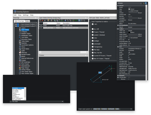Click the Views eye icon in tree
151x115 pixels.
tap(20, 47)
